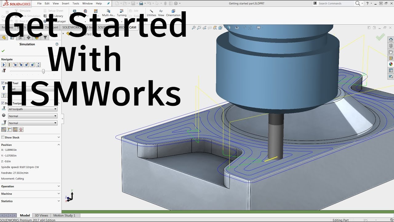Open View Settings monitor icon
The width and height of the screenshot is (394, 222).
[x=259, y=27]
